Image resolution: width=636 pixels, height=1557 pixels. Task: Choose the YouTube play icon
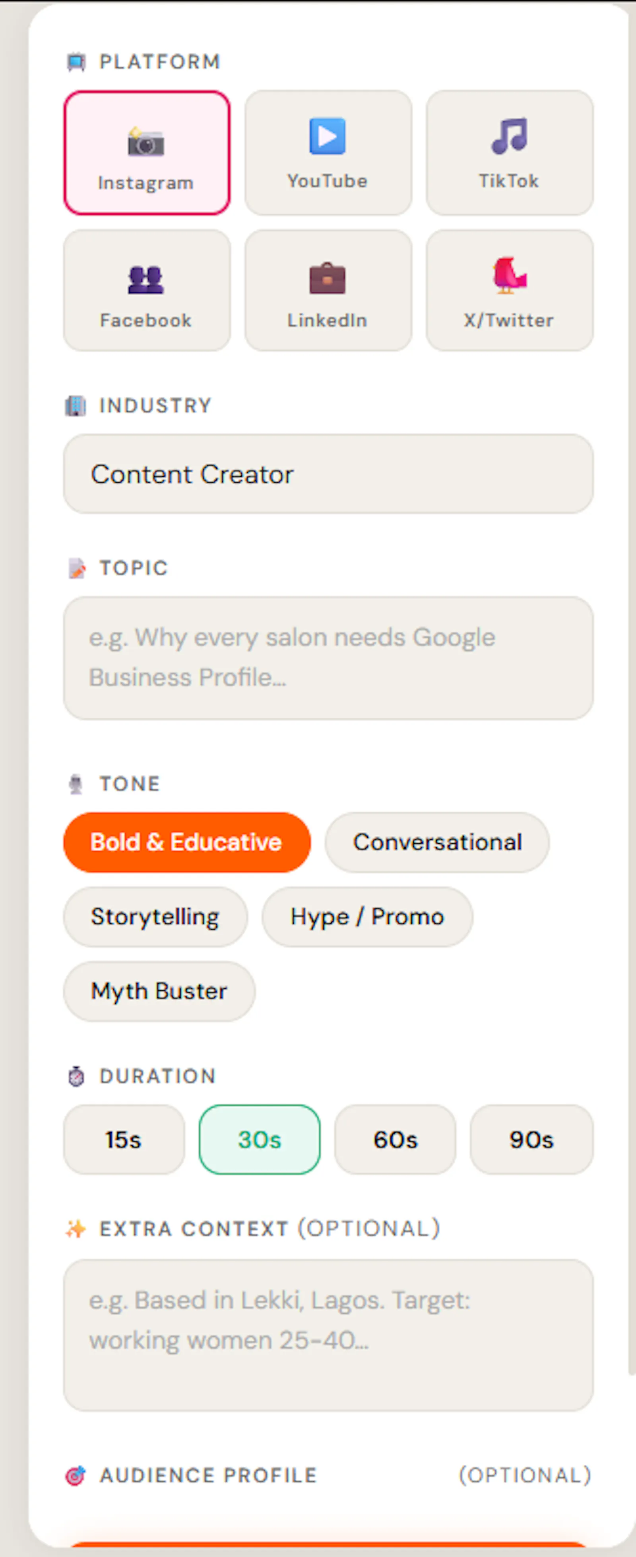[328, 136]
